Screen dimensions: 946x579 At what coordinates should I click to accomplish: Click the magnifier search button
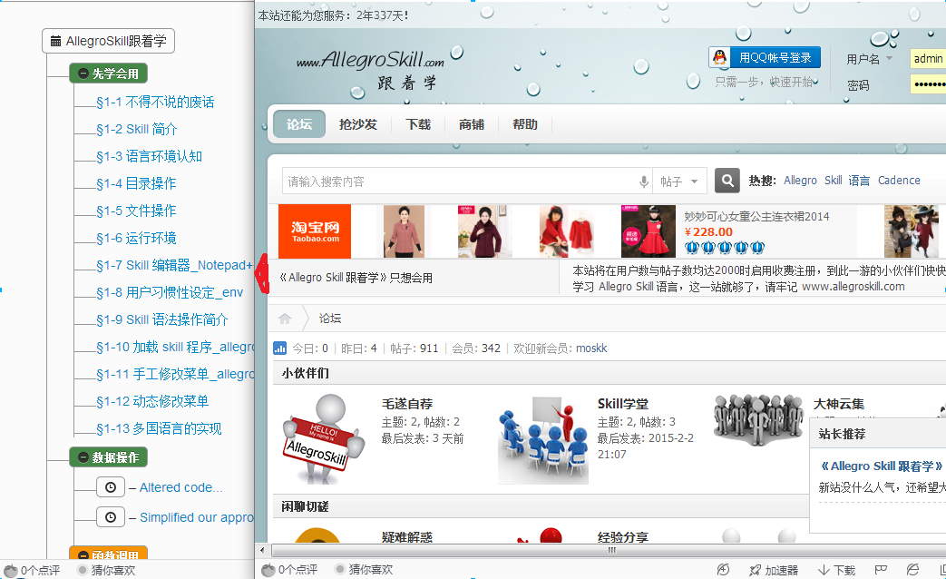(727, 181)
